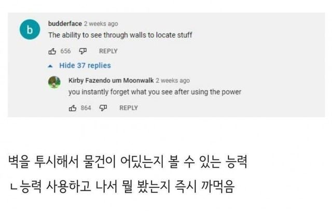Viewport: 332px width, 211px height.
Task: Click the 'see through walls' comment text
Action: point(120,35)
